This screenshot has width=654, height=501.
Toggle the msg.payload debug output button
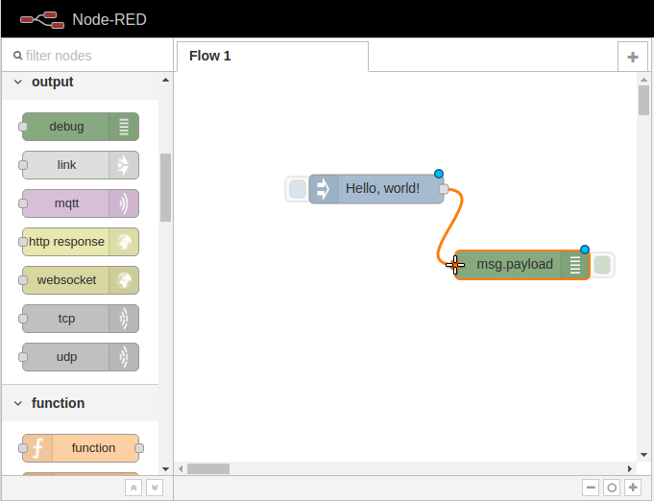[602, 265]
